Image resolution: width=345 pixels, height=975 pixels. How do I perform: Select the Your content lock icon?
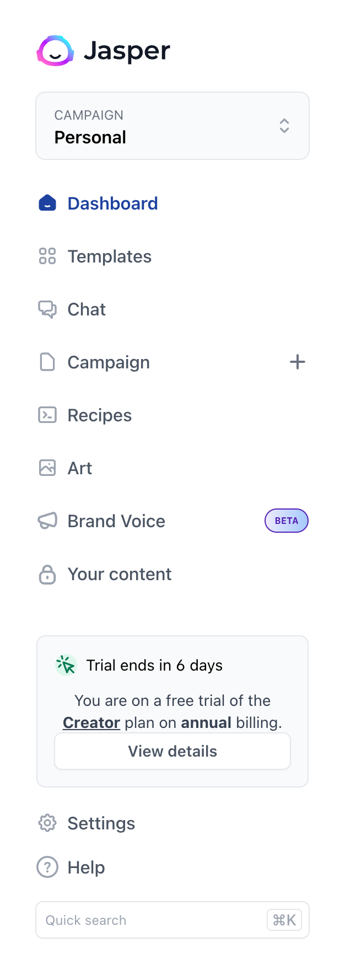47,574
